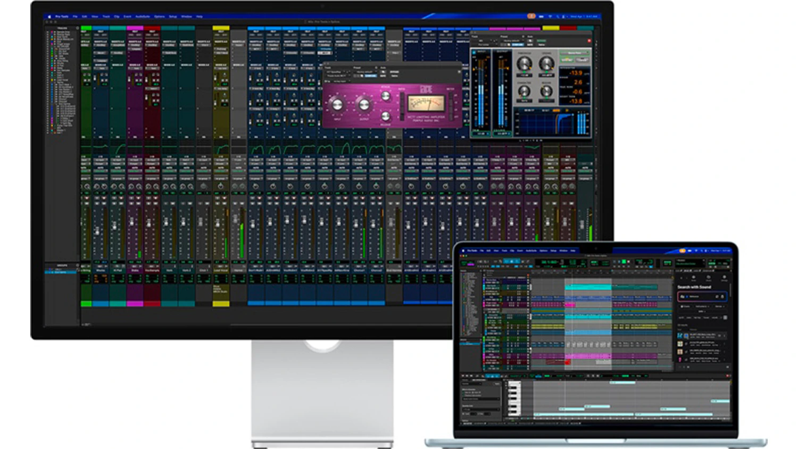
Task: Click the "2.6" readout on the limiter plug-in
Action: click(578, 82)
